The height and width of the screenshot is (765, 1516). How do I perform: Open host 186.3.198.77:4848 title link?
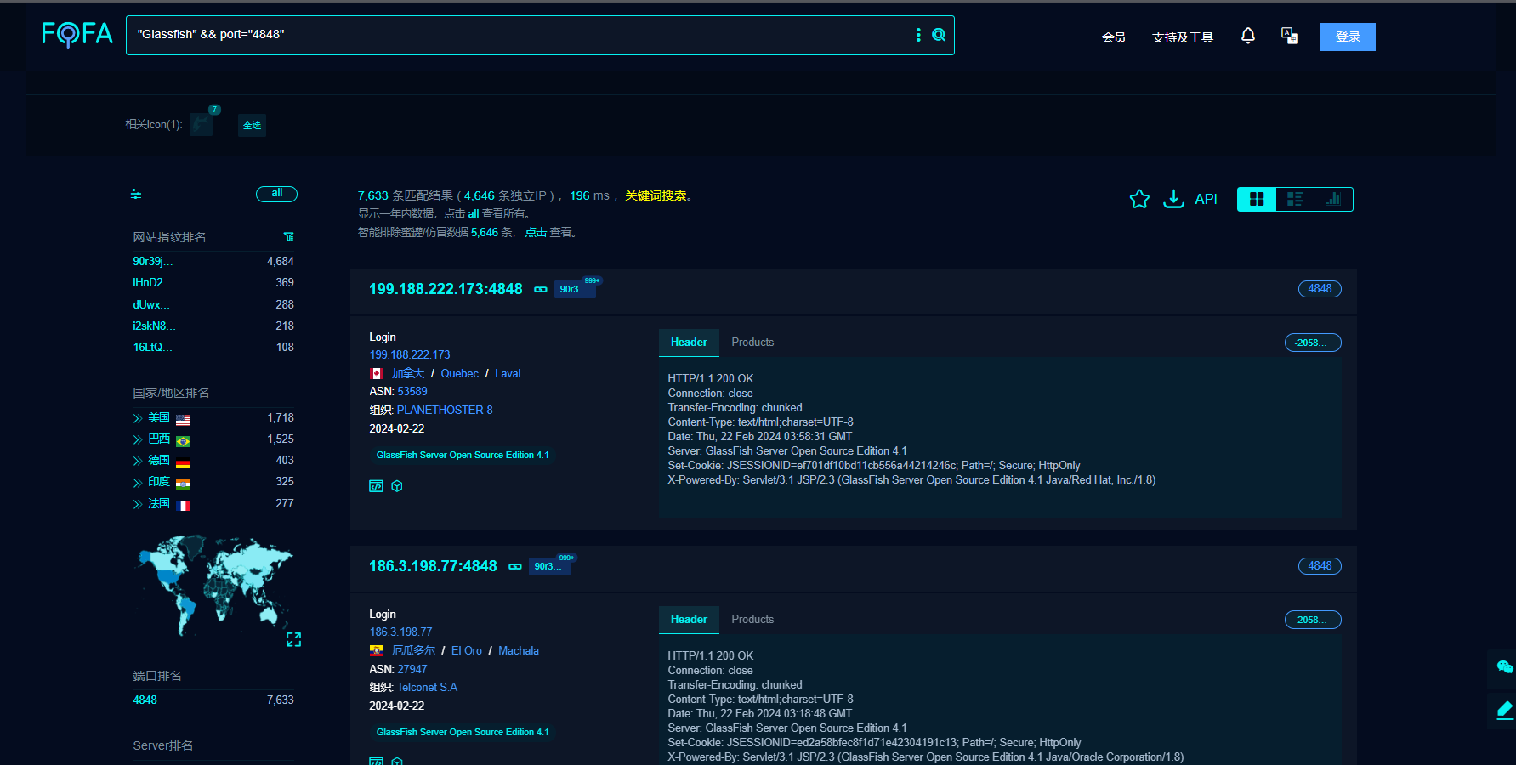coord(433,566)
